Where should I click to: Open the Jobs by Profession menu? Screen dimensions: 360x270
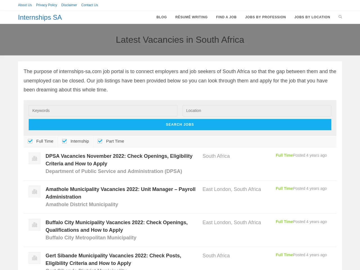(x=265, y=17)
